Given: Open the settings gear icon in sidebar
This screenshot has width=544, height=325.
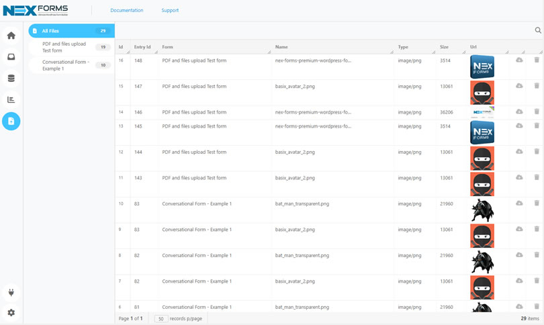Looking at the screenshot, I should coord(11,312).
